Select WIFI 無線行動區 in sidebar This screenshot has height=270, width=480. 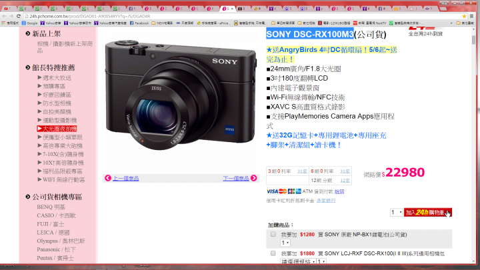[x=64, y=180]
